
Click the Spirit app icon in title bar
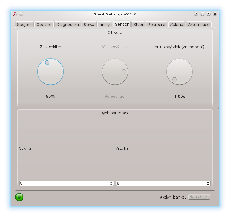pyautogui.click(x=15, y=14)
